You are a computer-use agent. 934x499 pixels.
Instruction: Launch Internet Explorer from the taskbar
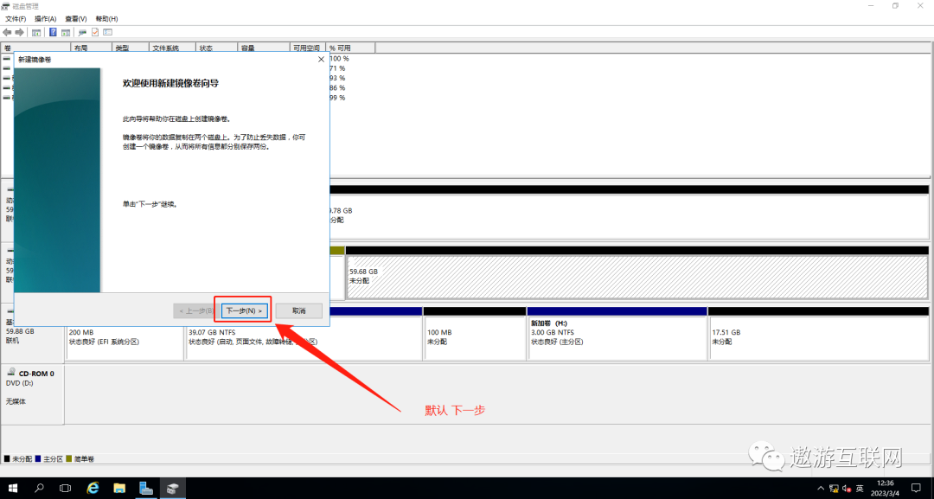tap(93, 489)
